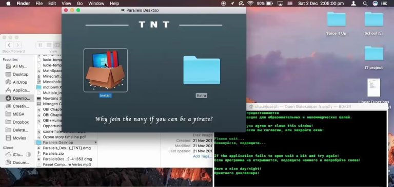Click the screen recording status icon

pos(223,4)
